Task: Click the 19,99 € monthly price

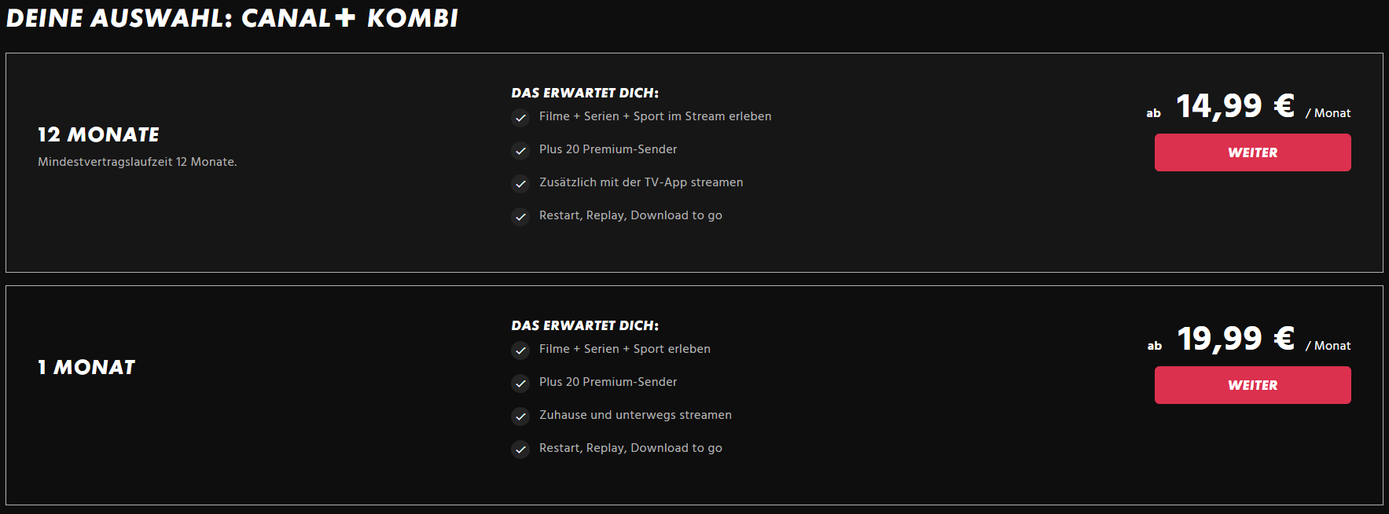Action: (1235, 339)
